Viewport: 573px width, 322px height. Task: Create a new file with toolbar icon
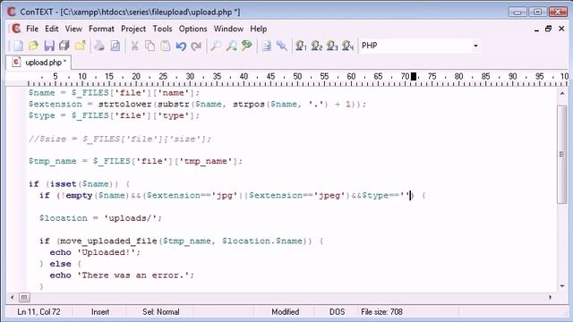[x=18, y=46]
